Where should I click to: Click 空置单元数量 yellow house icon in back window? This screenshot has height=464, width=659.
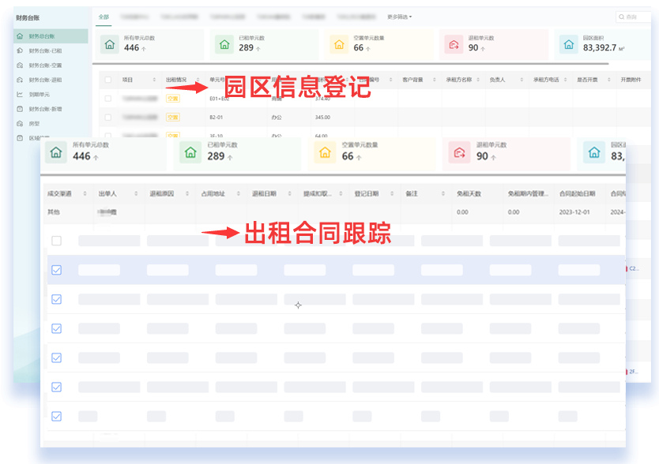[339, 44]
